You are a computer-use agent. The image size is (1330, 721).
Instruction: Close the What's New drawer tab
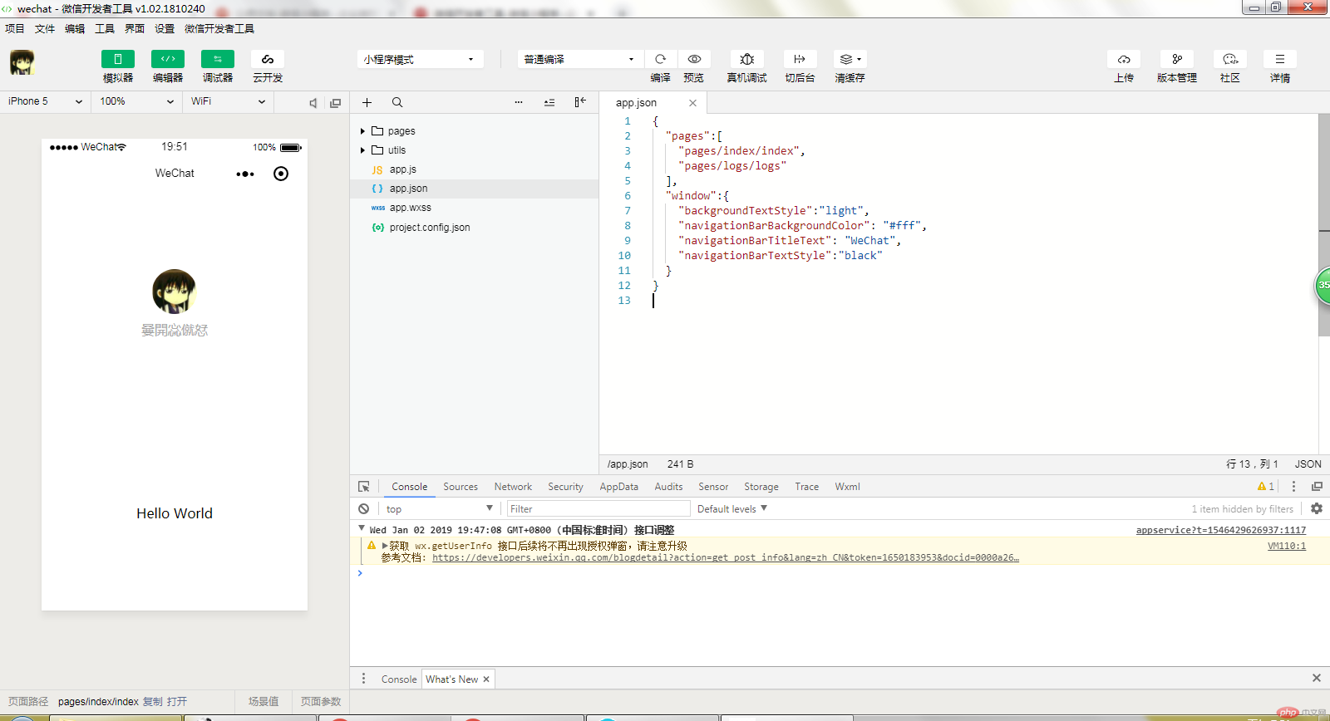[x=486, y=679]
